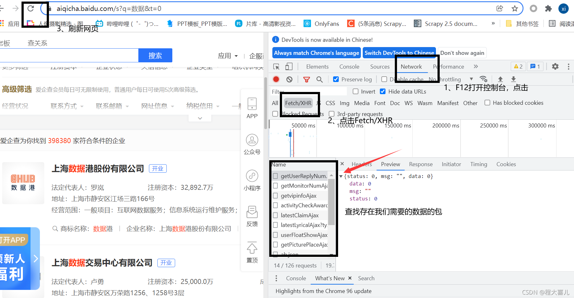Expand the advanced filter panel chevron
This screenshot has width=574, height=298.
click(x=200, y=118)
